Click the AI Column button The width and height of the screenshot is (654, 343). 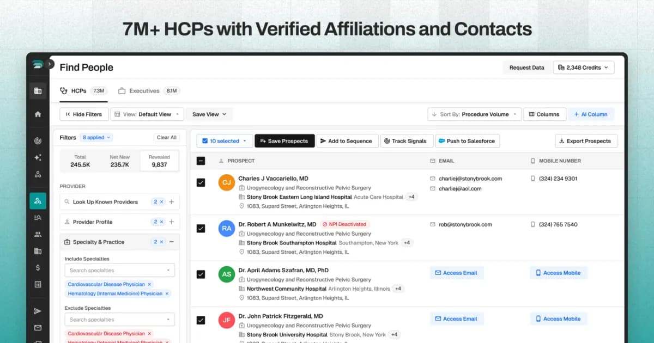591,114
